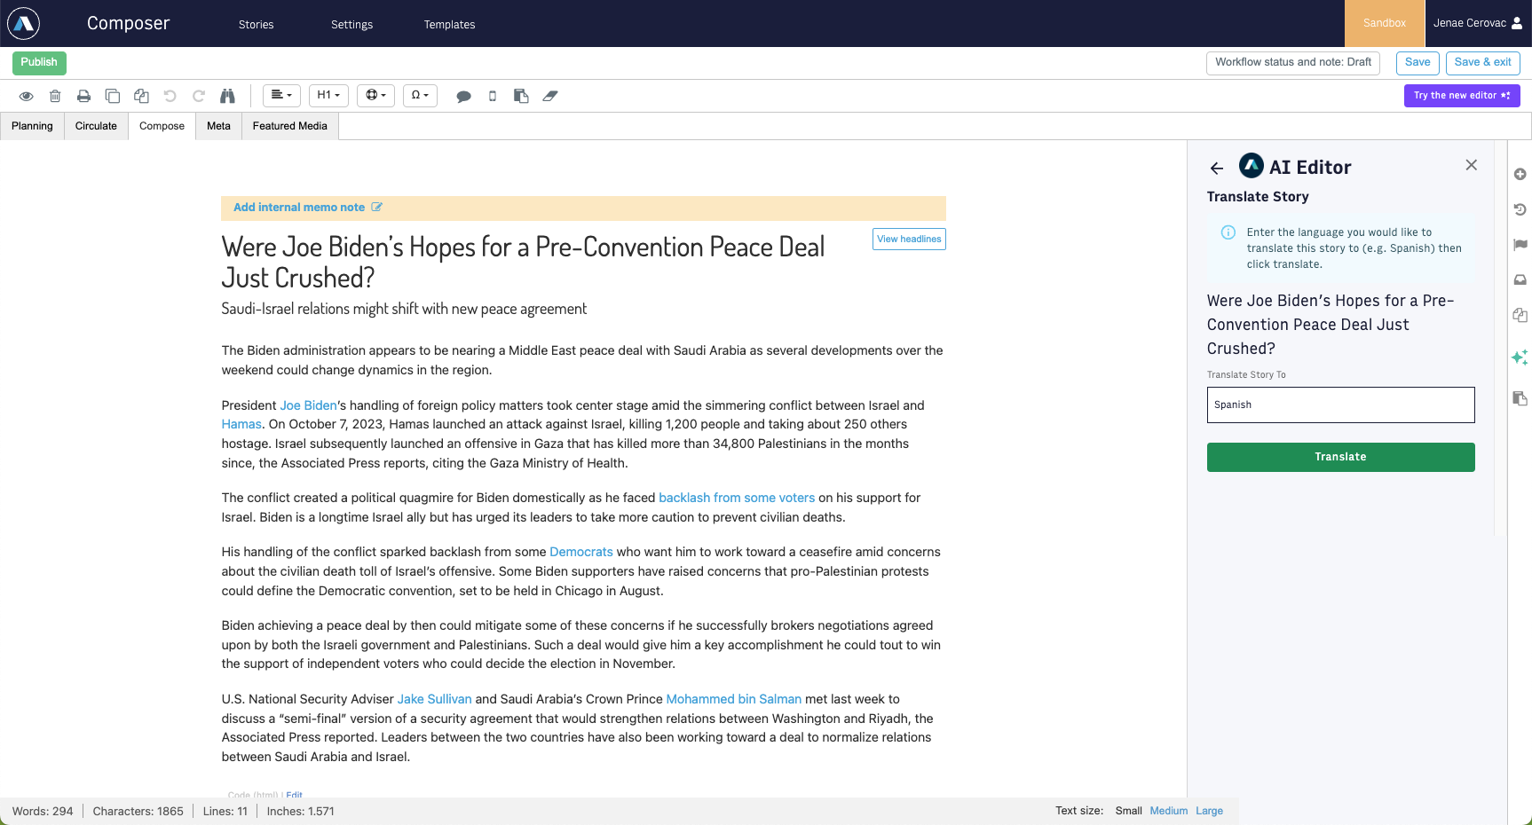Click the subheadline Saudi-Israel relations text
Image resolution: width=1532 pixels, height=825 pixels.
click(x=404, y=309)
